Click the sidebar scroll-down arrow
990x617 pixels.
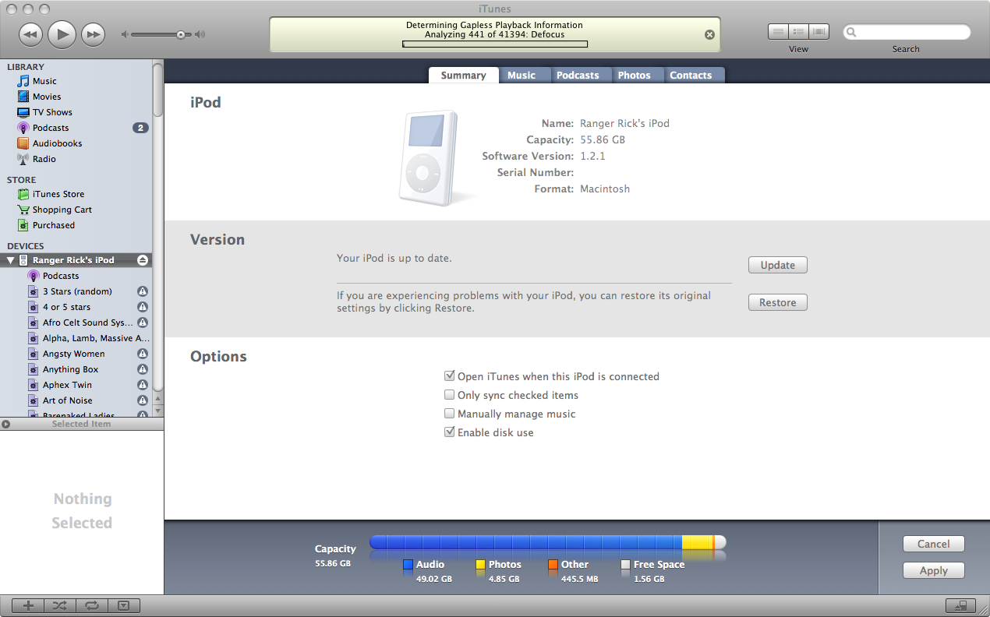point(158,411)
